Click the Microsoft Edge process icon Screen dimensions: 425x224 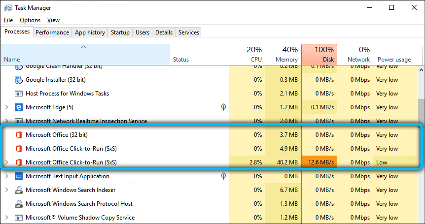click(x=19, y=107)
